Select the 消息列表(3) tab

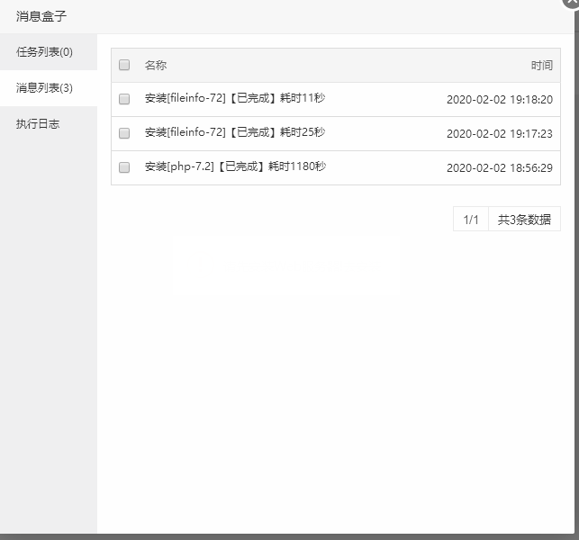pos(49,88)
